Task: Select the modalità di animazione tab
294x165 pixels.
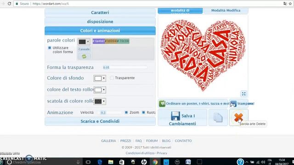Action: point(180,11)
